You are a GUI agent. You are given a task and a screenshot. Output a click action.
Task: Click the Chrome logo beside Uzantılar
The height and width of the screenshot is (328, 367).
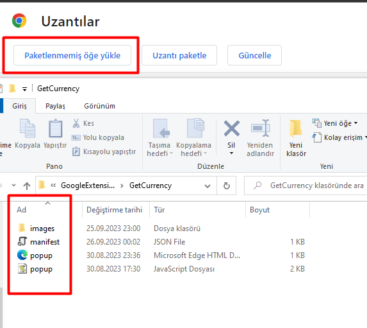click(x=19, y=21)
